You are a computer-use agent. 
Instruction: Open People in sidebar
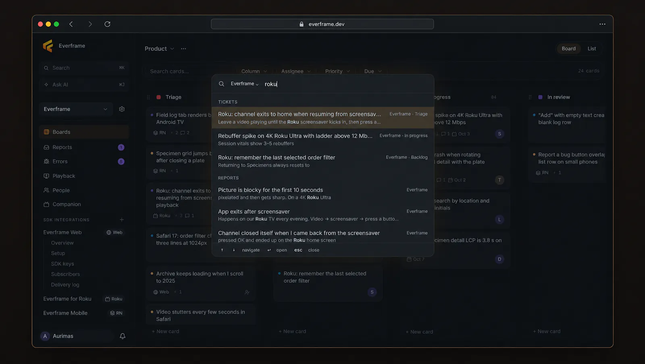(84, 190)
